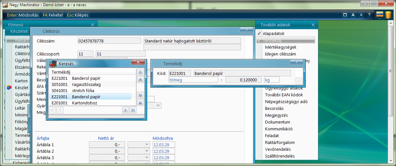Click F4: Felvétel toolbar button
The height and width of the screenshot is (166, 396).
click(x=53, y=15)
